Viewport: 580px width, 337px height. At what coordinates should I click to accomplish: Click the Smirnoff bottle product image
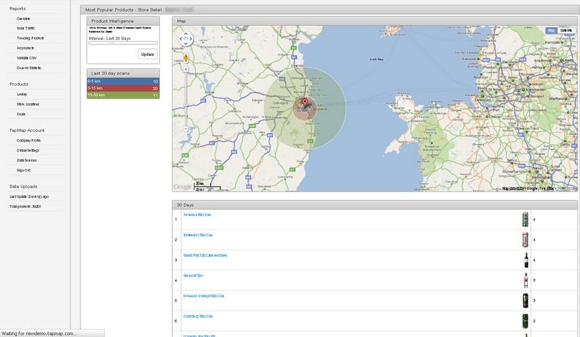(526, 280)
